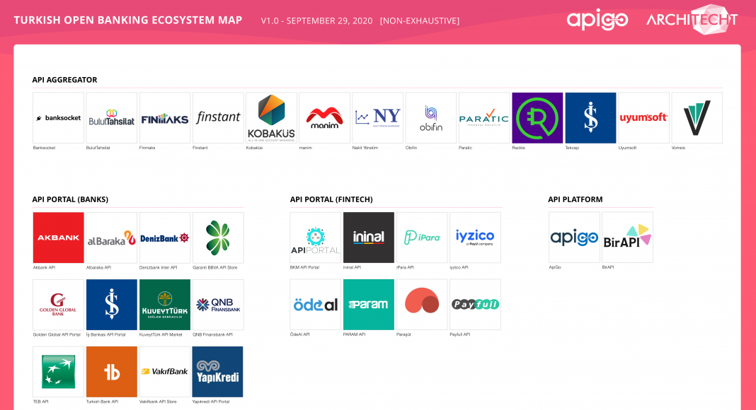Click the purple Rackle logo tile
Screen dimensions: 756x410
pos(537,118)
